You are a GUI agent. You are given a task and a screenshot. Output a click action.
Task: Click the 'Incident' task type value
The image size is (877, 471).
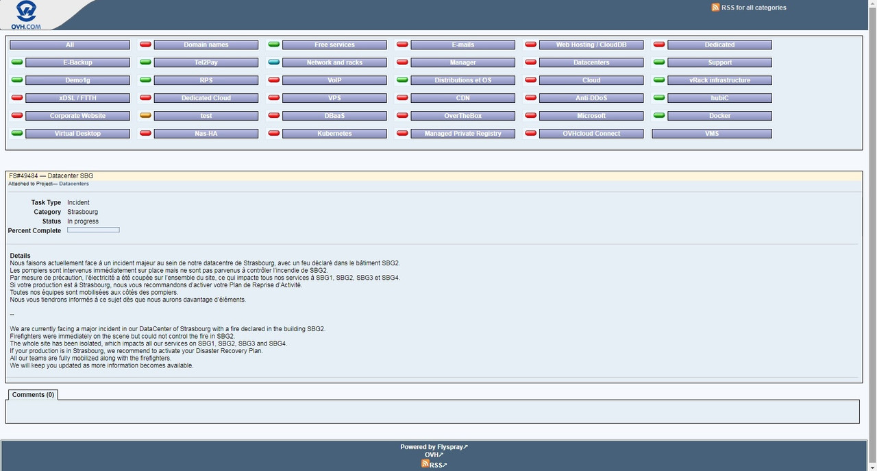78,203
